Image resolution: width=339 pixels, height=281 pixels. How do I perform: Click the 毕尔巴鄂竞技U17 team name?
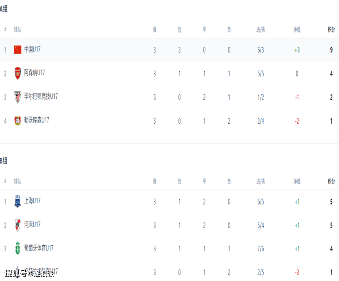41,96
